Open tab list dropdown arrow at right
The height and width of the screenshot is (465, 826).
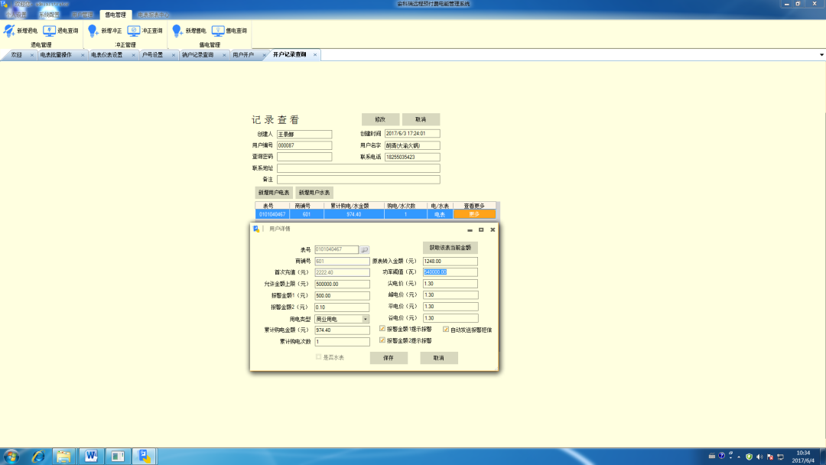(821, 55)
